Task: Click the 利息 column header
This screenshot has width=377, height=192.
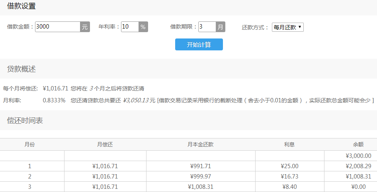Action: click(289, 144)
